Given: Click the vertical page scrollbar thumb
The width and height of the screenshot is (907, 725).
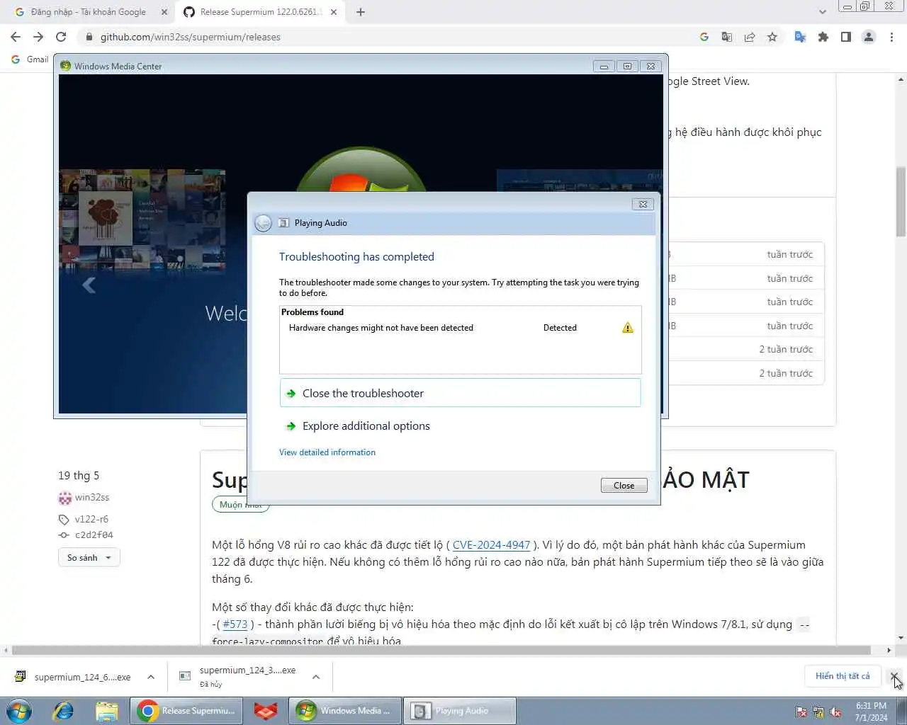Looking at the screenshot, I should point(901,202).
